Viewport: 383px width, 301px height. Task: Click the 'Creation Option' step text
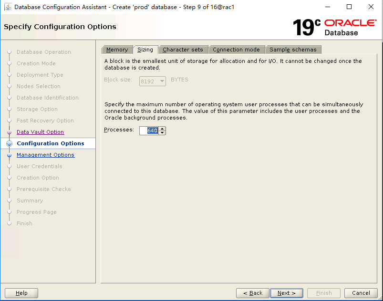tap(38, 178)
